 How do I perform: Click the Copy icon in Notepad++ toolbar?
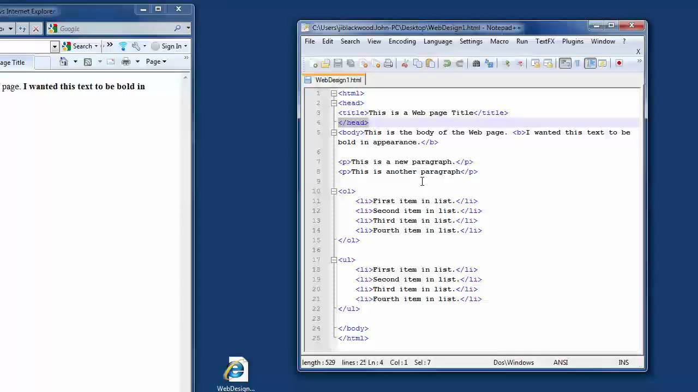418,63
